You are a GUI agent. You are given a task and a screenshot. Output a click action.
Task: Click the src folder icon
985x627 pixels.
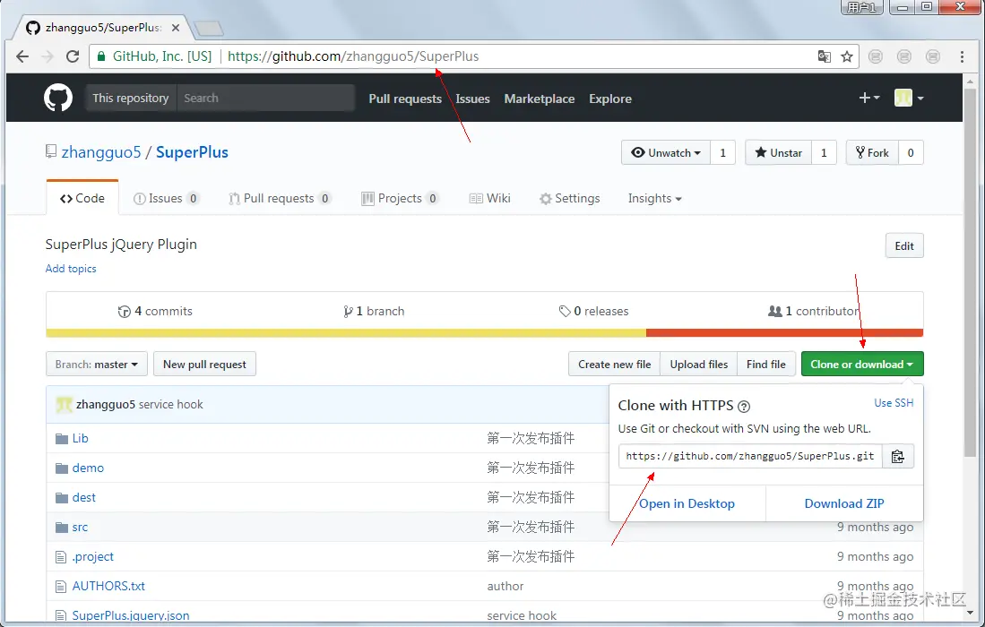tap(62, 528)
